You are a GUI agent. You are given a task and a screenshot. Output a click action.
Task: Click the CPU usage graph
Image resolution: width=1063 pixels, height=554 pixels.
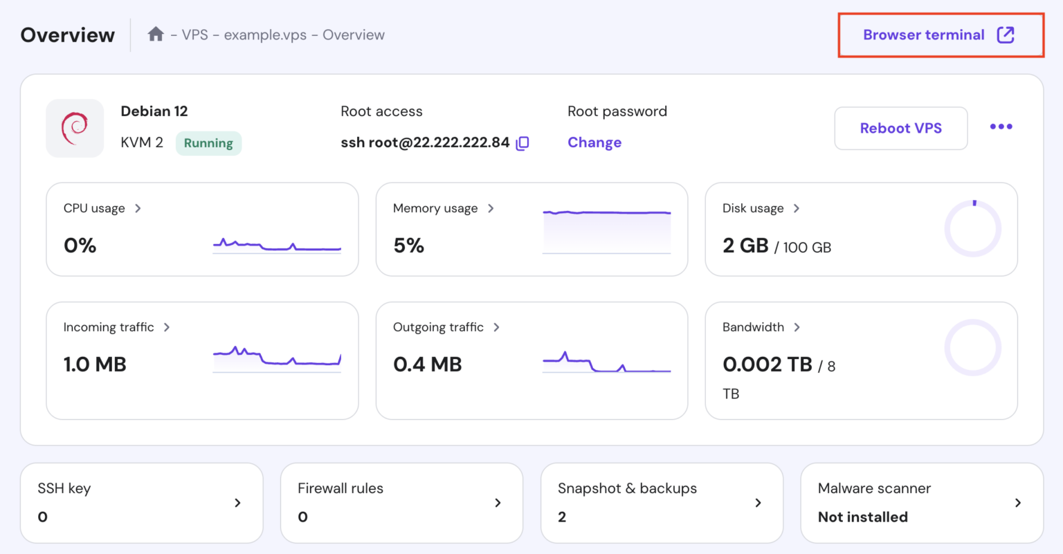click(x=277, y=246)
